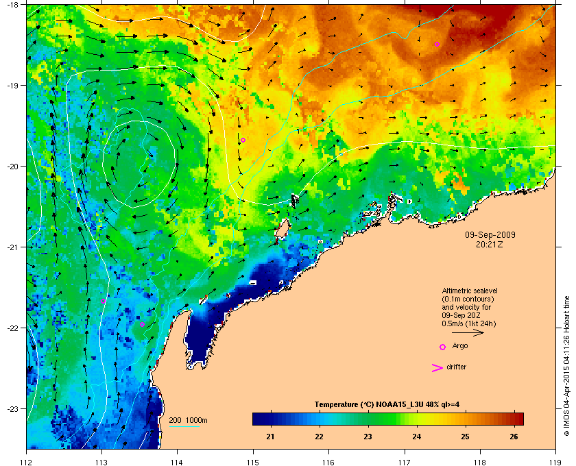
Task: Click the longitude axis label 112
Action: [27, 462]
